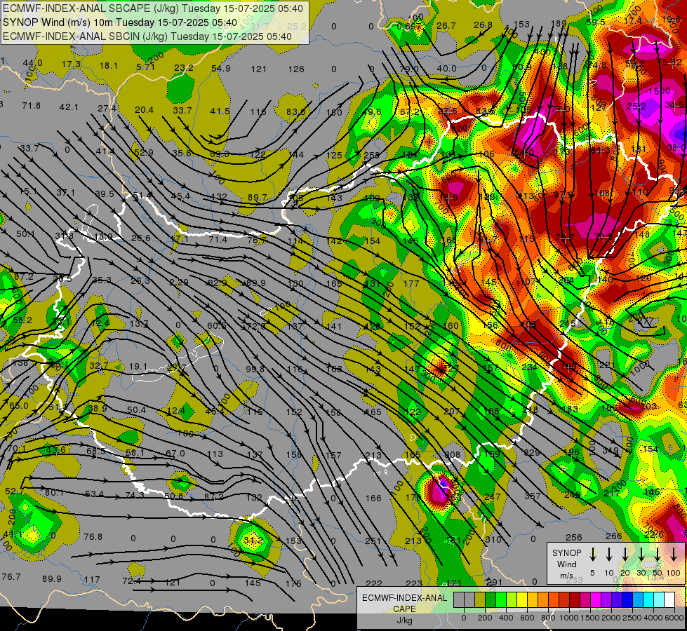Image resolution: width=687 pixels, height=631 pixels.
Task: Click the 50 m/s wind arrow in legend
Action: 658,555
